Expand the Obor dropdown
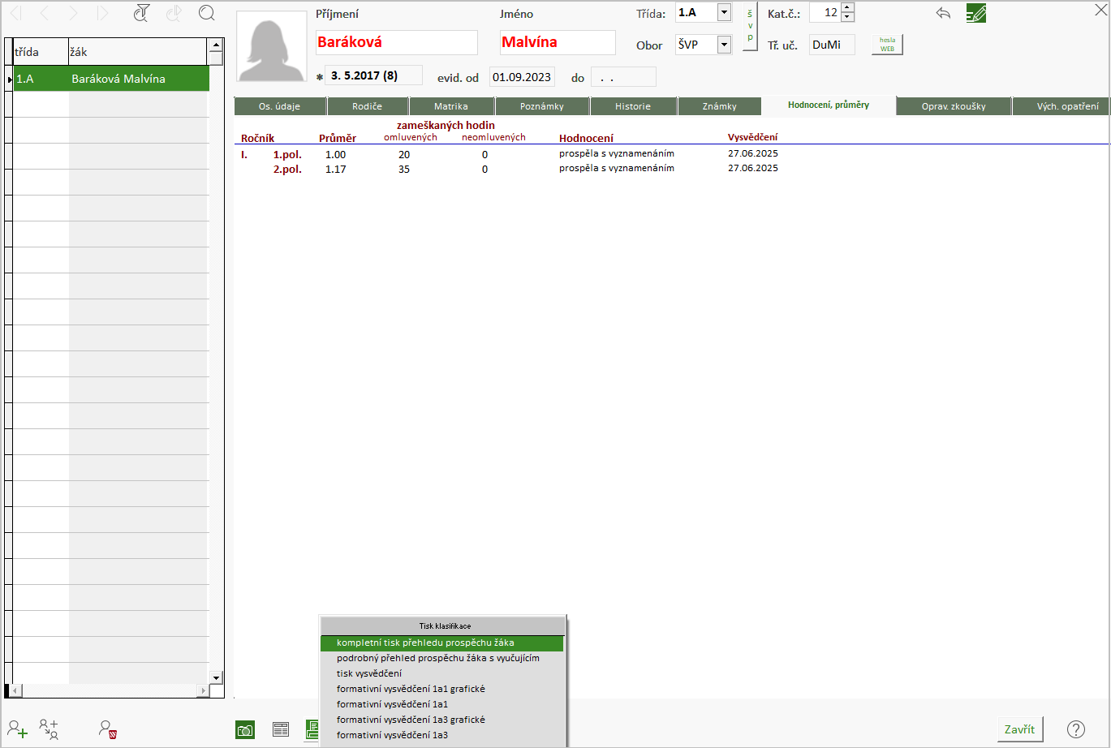This screenshot has height=748, width=1111. 725,45
